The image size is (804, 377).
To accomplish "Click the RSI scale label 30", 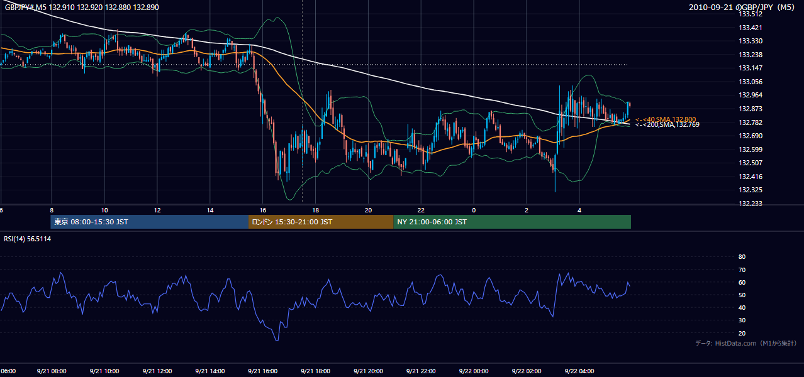I will (742, 320).
